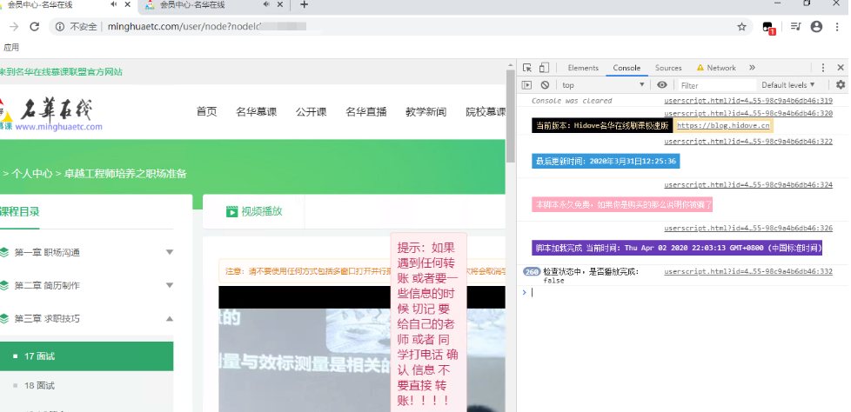Follow the https://blog.hidove.cn link

point(723,126)
